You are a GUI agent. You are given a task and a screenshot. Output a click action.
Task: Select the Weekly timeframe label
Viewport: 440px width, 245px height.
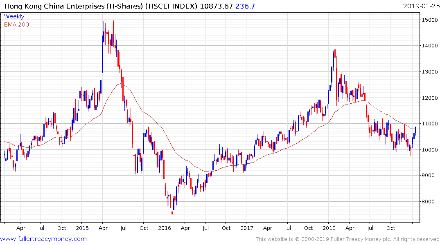(14, 17)
